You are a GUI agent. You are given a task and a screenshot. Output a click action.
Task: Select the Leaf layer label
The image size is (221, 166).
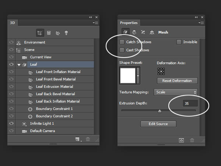(34, 65)
